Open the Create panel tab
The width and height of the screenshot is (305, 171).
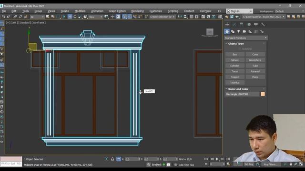point(227,24)
